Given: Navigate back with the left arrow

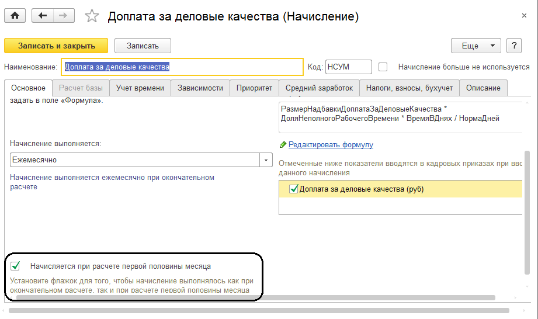Looking at the screenshot, I should point(43,16).
